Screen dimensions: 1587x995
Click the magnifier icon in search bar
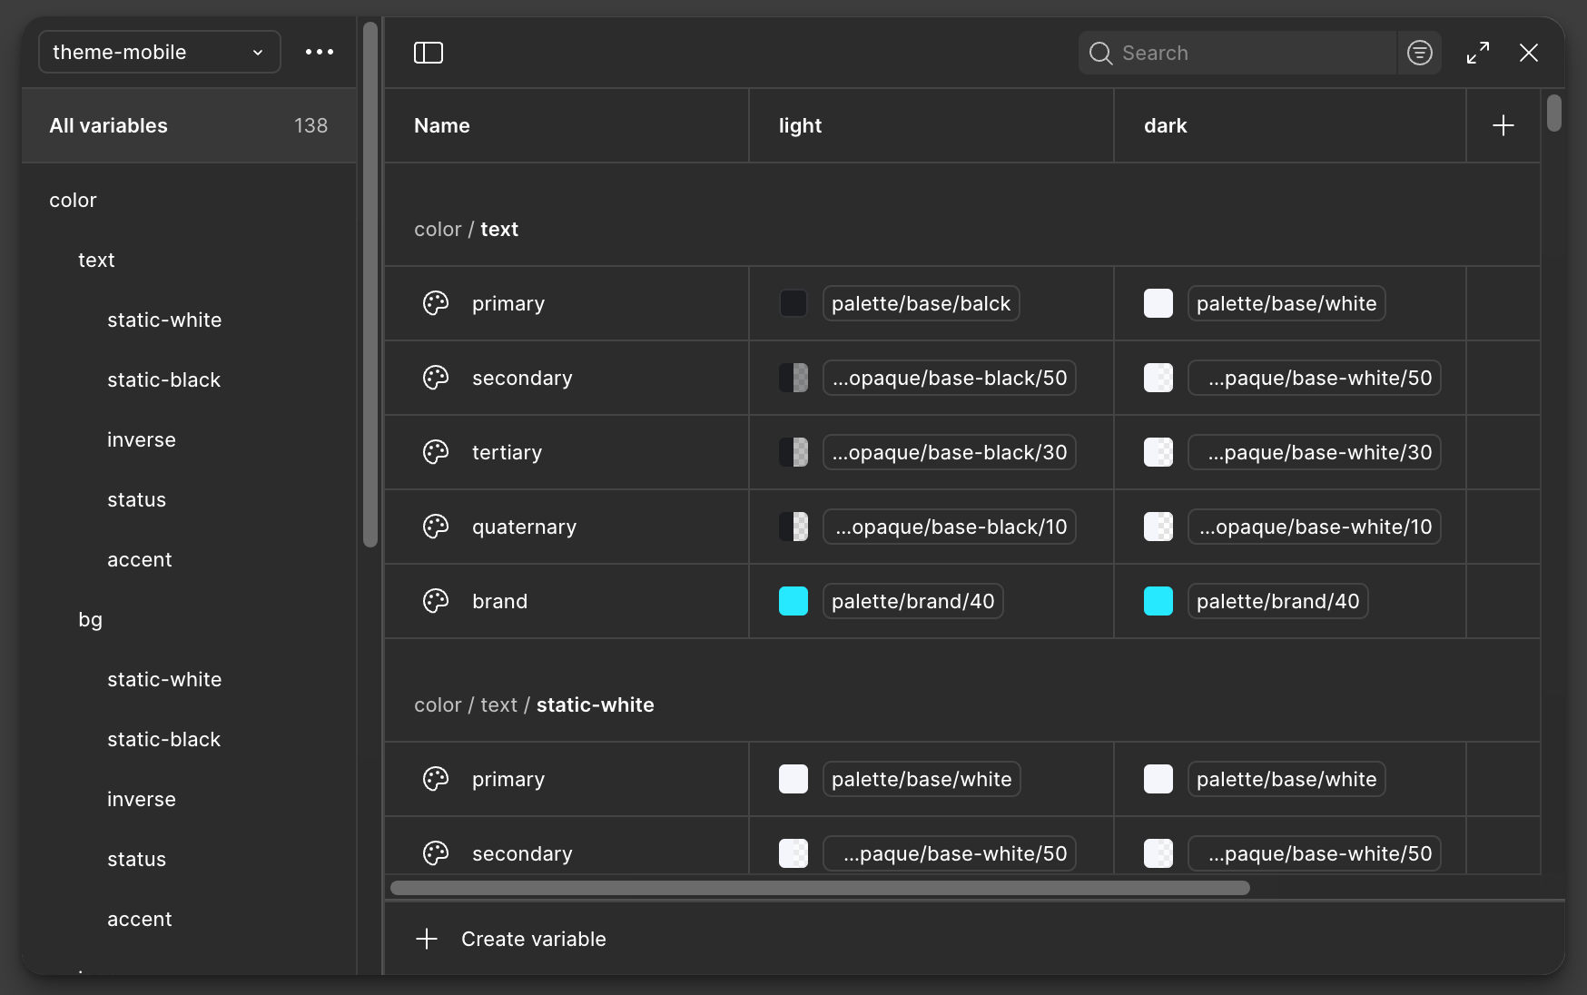click(1100, 54)
